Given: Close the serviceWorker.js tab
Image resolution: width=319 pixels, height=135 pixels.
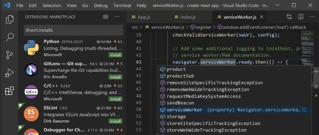Looking at the screenshot, I should pos(262,17).
